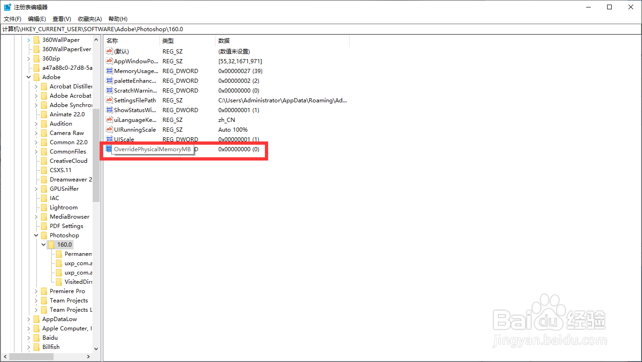The width and height of the screenshot is (642, 362).
Task: Click the data value 0x00000027 (39)
Action: point(240,71)
